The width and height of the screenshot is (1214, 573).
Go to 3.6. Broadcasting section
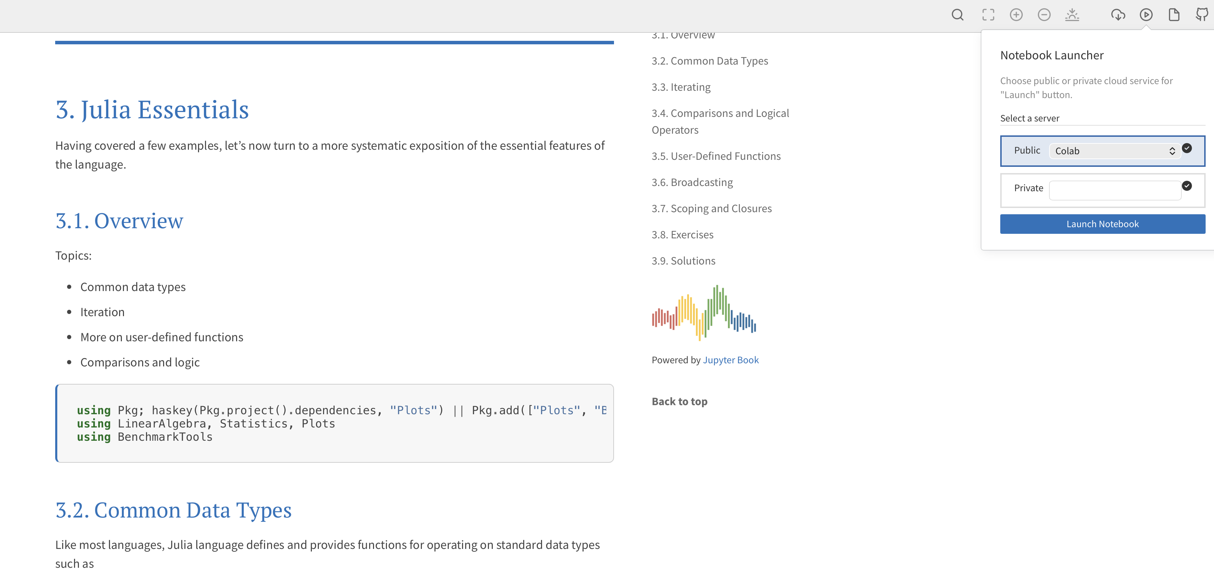tap(692, 182)
